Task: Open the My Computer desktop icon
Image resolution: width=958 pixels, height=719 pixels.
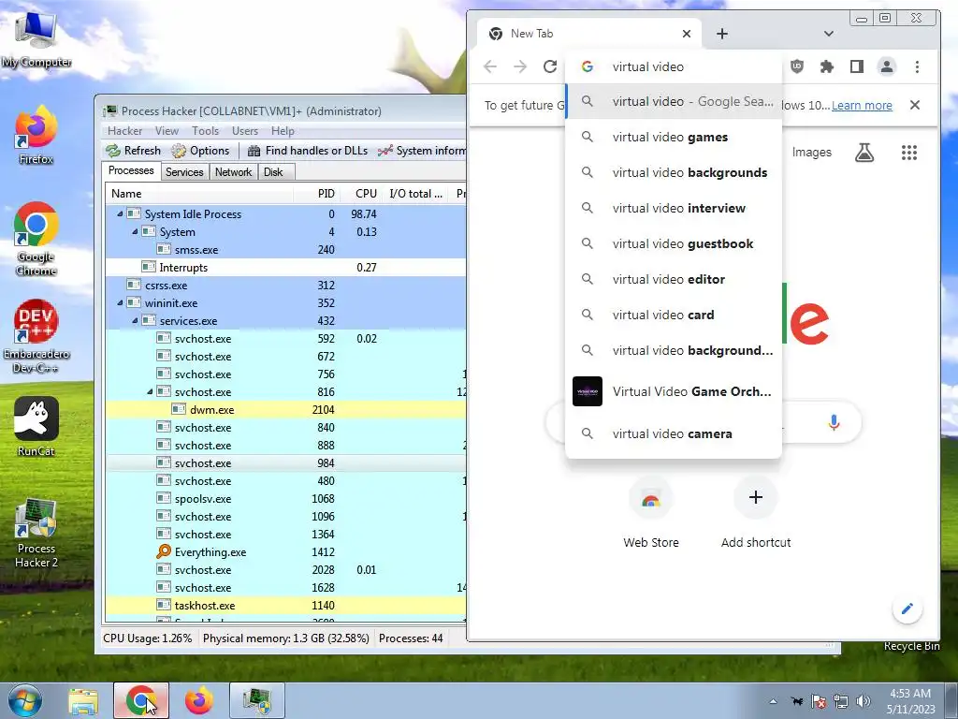Action: click(x=36, y=37)
